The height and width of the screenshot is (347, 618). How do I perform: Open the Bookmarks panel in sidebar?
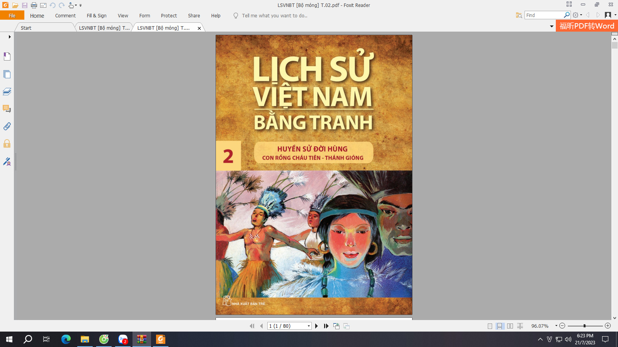click(7, 57)
